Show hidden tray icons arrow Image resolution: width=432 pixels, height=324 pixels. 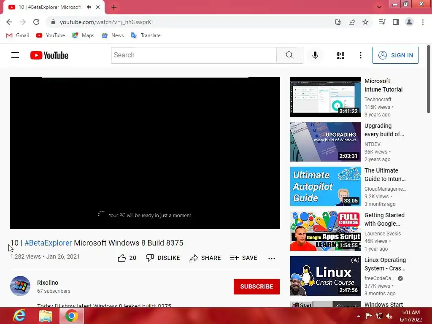point(359,316)
